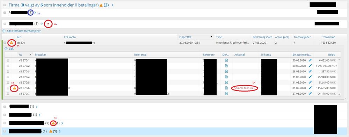
Task: Click 'Samme faktura ...' warning text
Action: 245,88
